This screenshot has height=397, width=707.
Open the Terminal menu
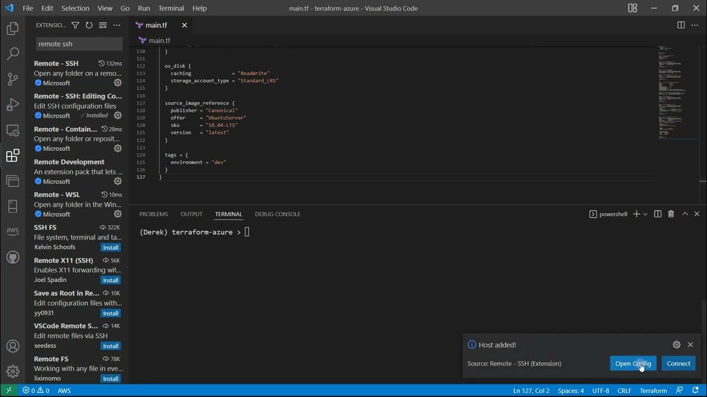(x=171, y=8)
